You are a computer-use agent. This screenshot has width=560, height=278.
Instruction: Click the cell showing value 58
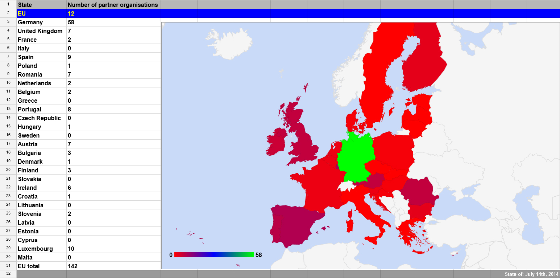pos(113,22)
